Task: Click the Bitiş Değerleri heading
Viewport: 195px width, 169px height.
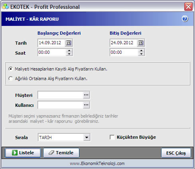Action: (125, 33)
